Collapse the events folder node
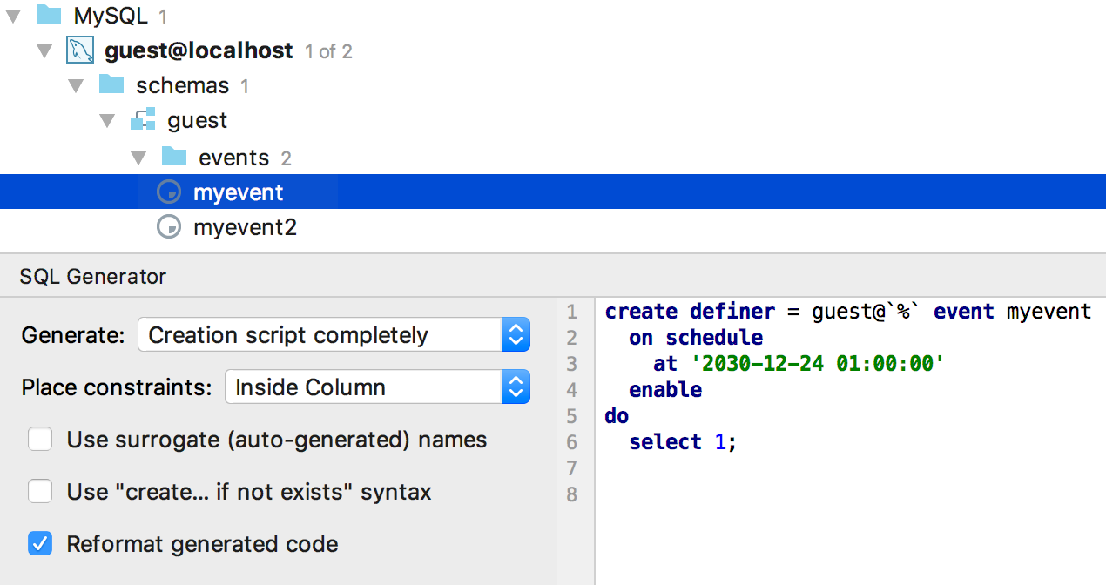 pyautogui.click(x=139, y=158)
